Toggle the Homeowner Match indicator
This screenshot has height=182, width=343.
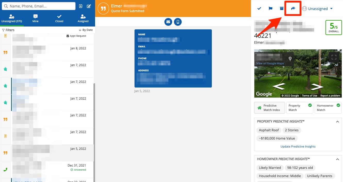pyautogui.click(x=328, y=108)
